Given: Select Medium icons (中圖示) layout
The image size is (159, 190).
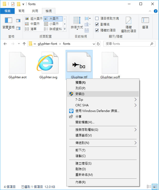Looking at the screenshot, I should (x=32, y=24).
